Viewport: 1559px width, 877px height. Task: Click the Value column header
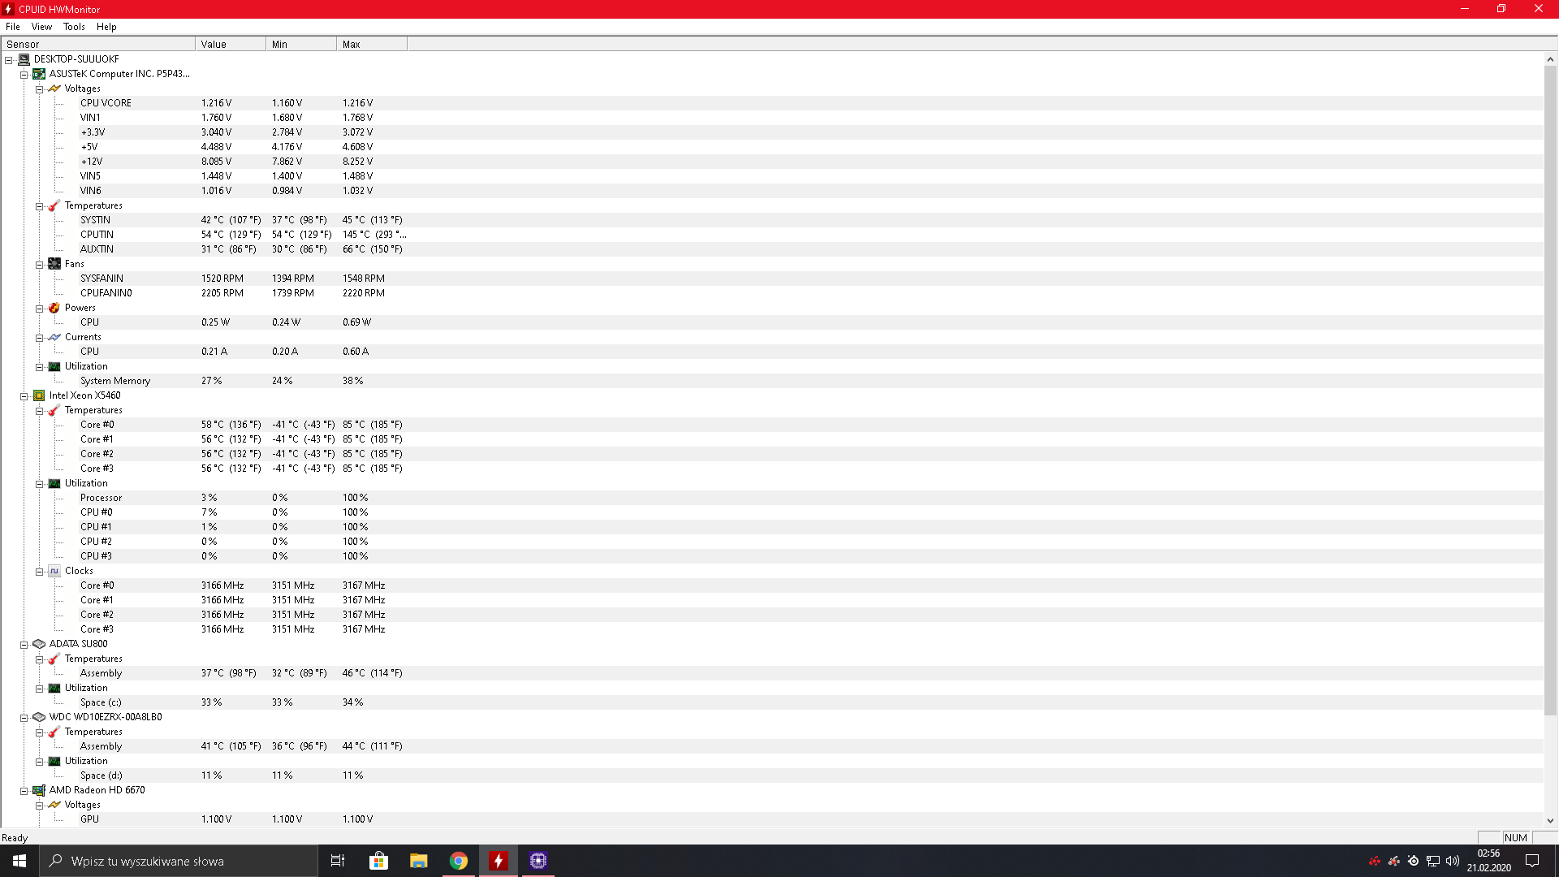tap(231, 44)
